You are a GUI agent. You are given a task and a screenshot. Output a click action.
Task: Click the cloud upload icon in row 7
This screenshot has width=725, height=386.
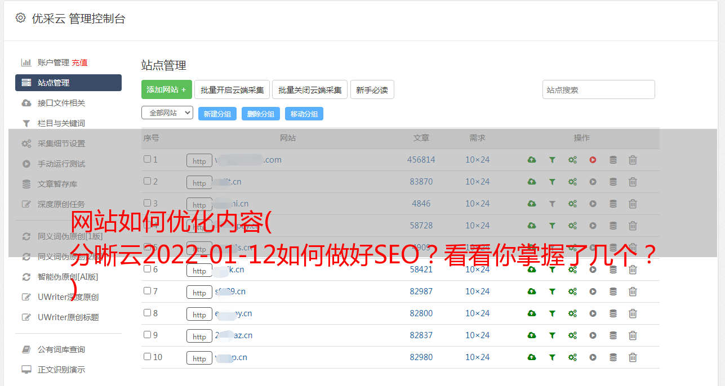[532, 291]
